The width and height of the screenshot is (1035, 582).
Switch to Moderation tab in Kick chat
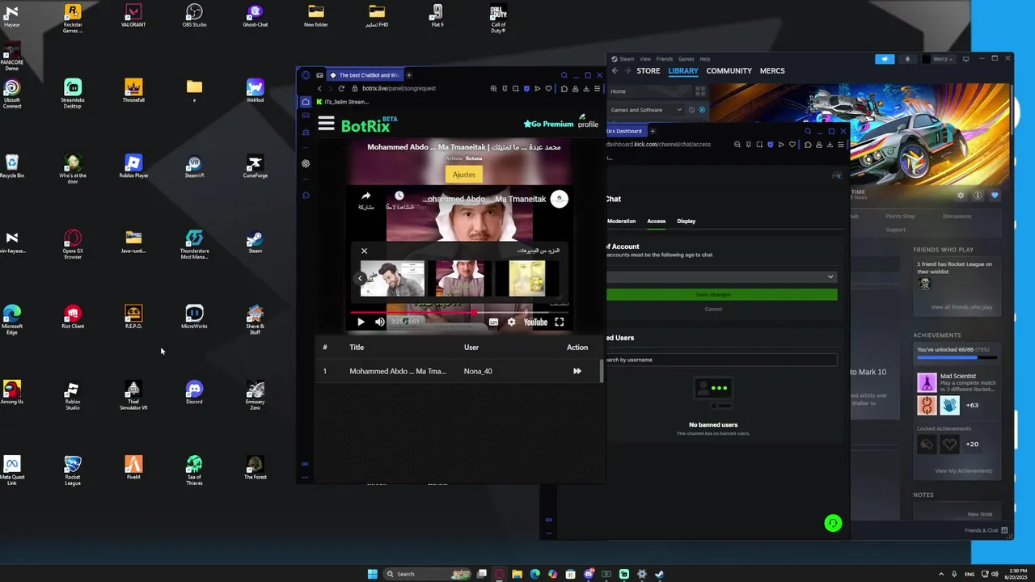[x=621, y=221]
